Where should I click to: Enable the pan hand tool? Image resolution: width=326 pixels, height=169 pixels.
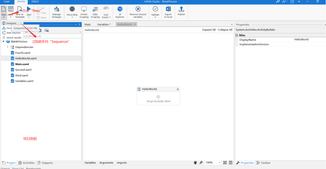195,163
